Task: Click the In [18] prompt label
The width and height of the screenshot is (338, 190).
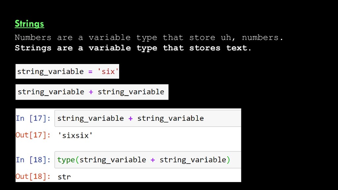Action: pos(33,160)
